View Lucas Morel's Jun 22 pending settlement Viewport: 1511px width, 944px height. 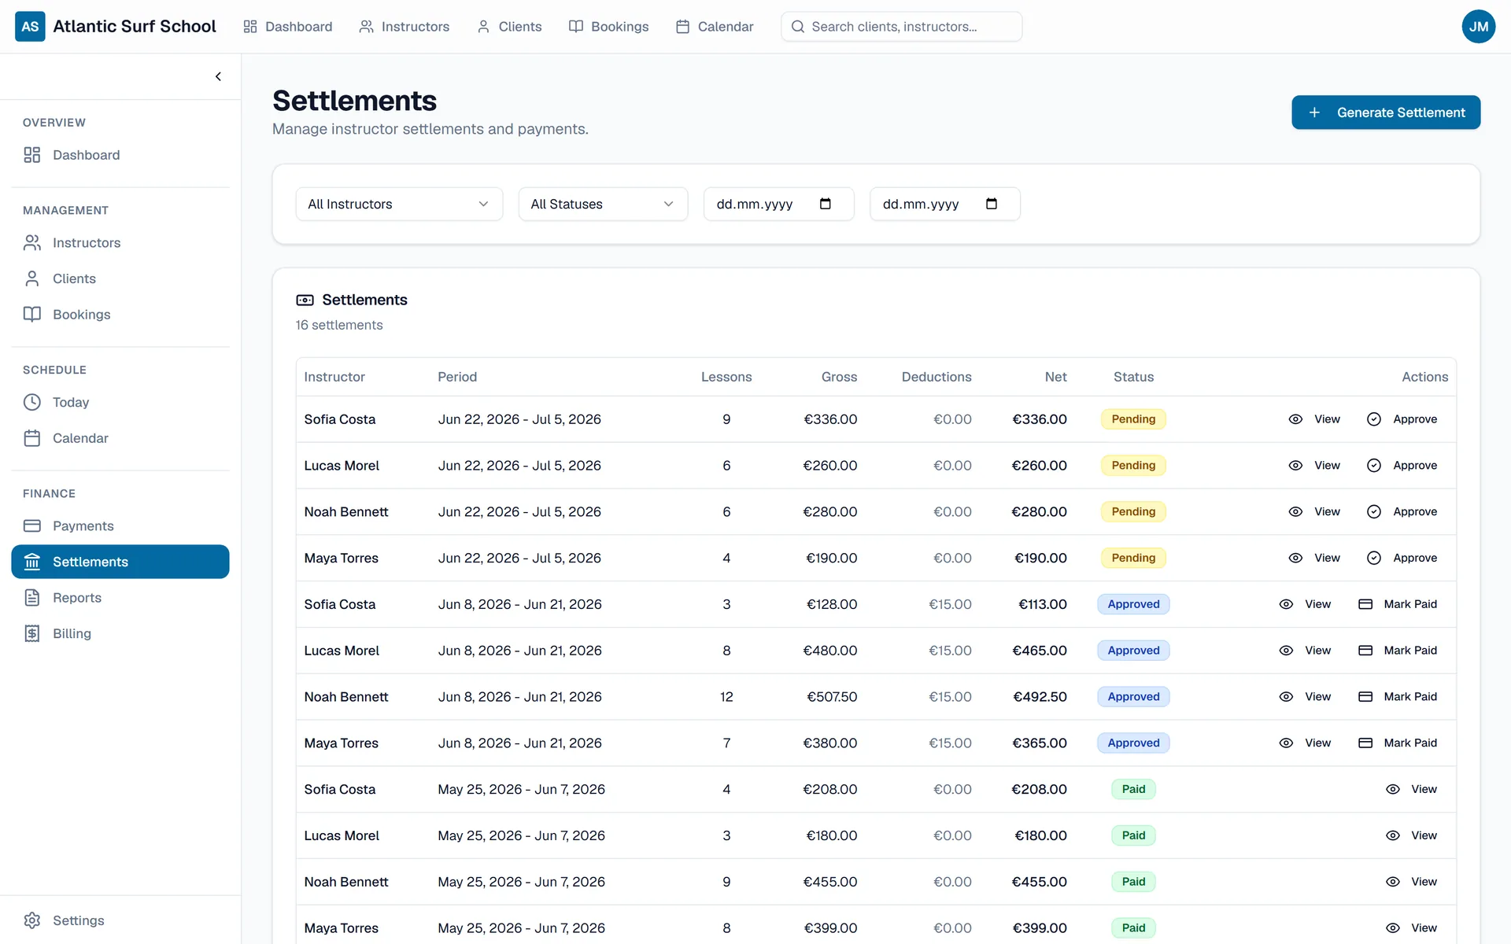click(x=1314, y=466)
